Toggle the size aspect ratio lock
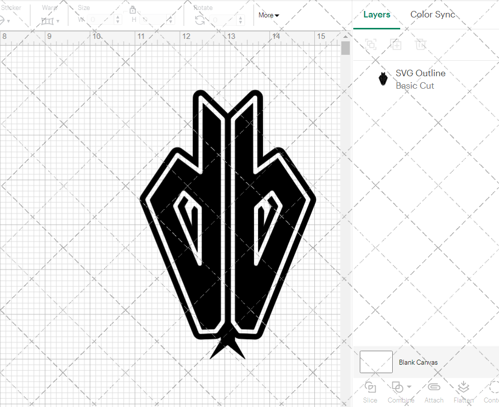Screen dimensions: 499x407 (133, 9)
